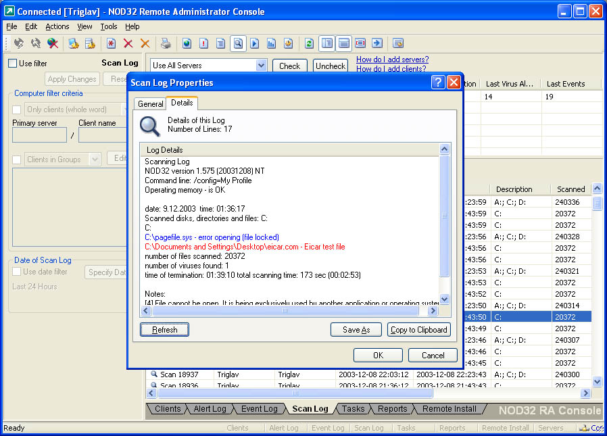The image size is (607, 436).
Task: Click the Scanned column header
Action: coord(570,189)
